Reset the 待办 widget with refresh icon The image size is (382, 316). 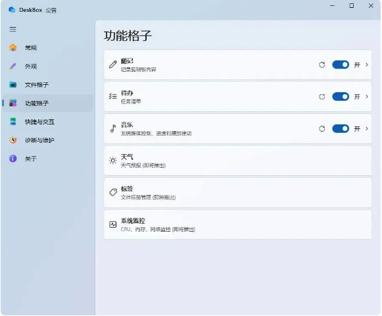coord(322,97)
